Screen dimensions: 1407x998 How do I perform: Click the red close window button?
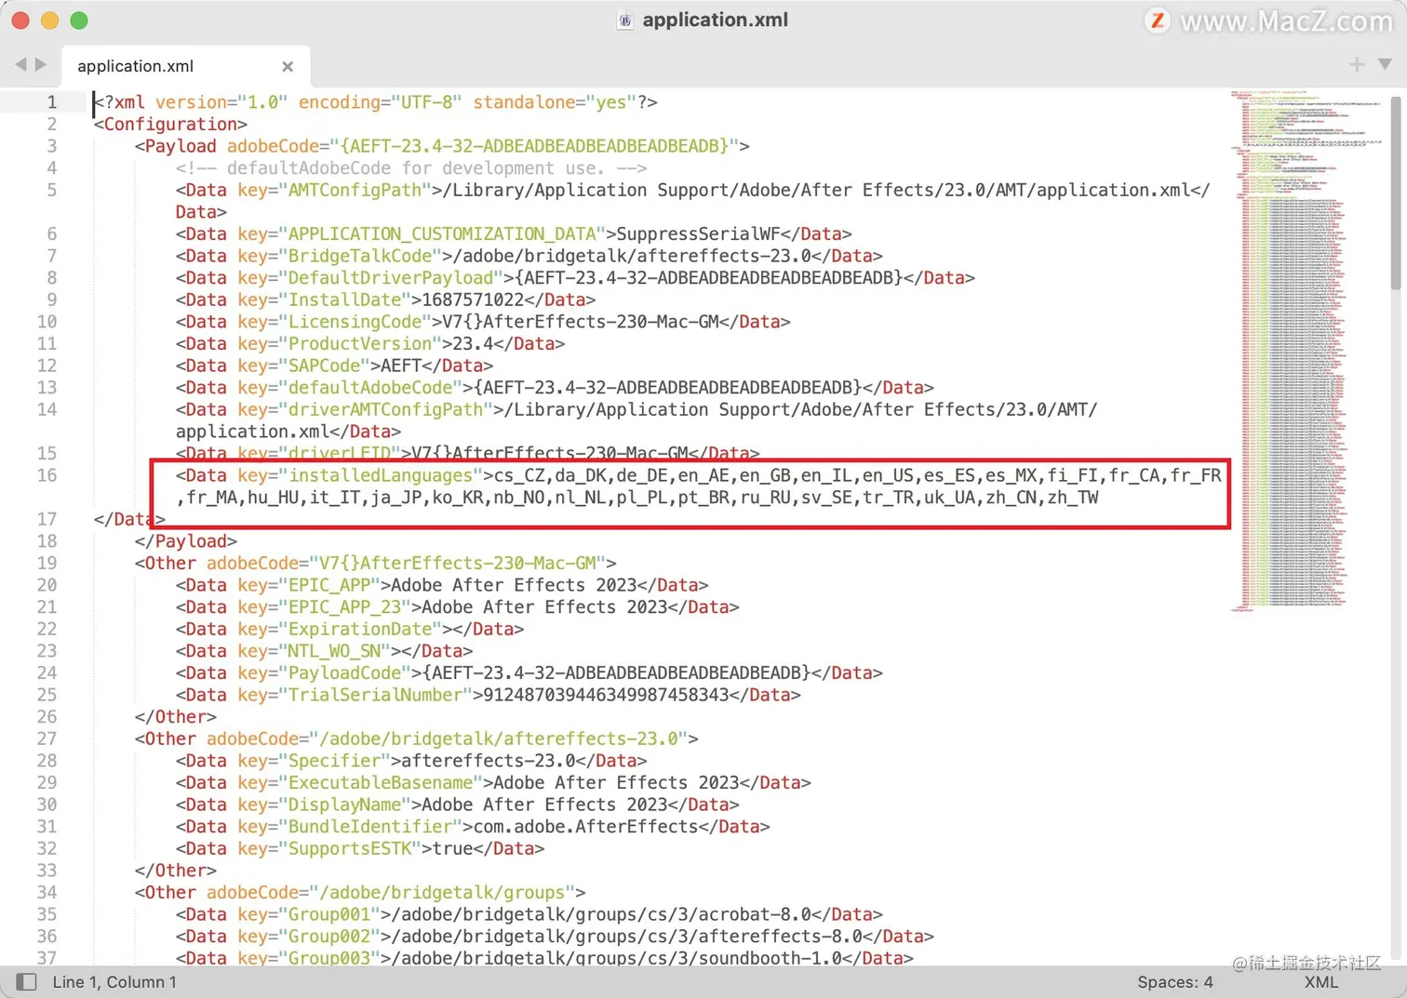20,20
